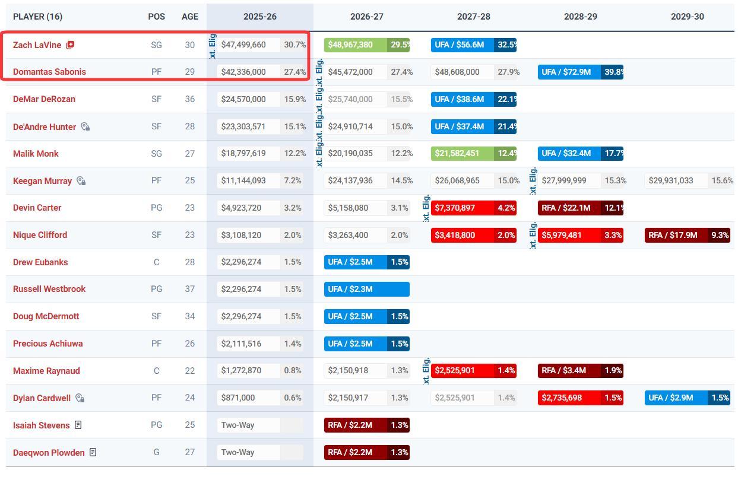Screen dimensions: 738x483
Task: Go to Russell Westbrook's profile link
Action: point(49,289)
